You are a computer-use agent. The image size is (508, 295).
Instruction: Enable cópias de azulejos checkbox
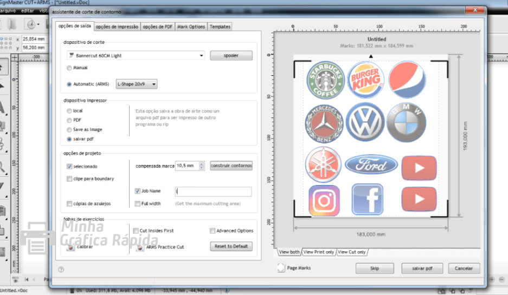pos(69,204)
